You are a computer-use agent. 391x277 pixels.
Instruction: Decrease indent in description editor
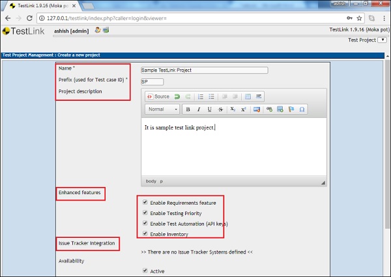point(224,96)
